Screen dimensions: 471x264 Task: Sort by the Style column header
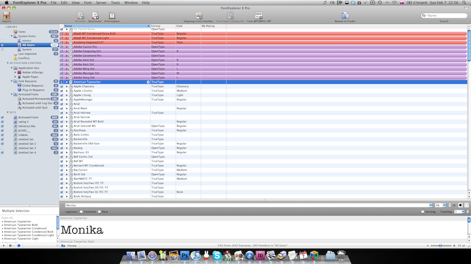pos(188,26)
